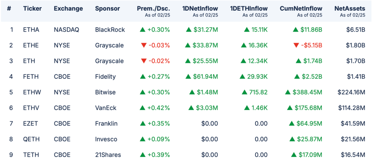The width and height of the screenshot is (377, 164).
Task: Click green up triangle next to $17.09M
Action: [x=294, y=154]
